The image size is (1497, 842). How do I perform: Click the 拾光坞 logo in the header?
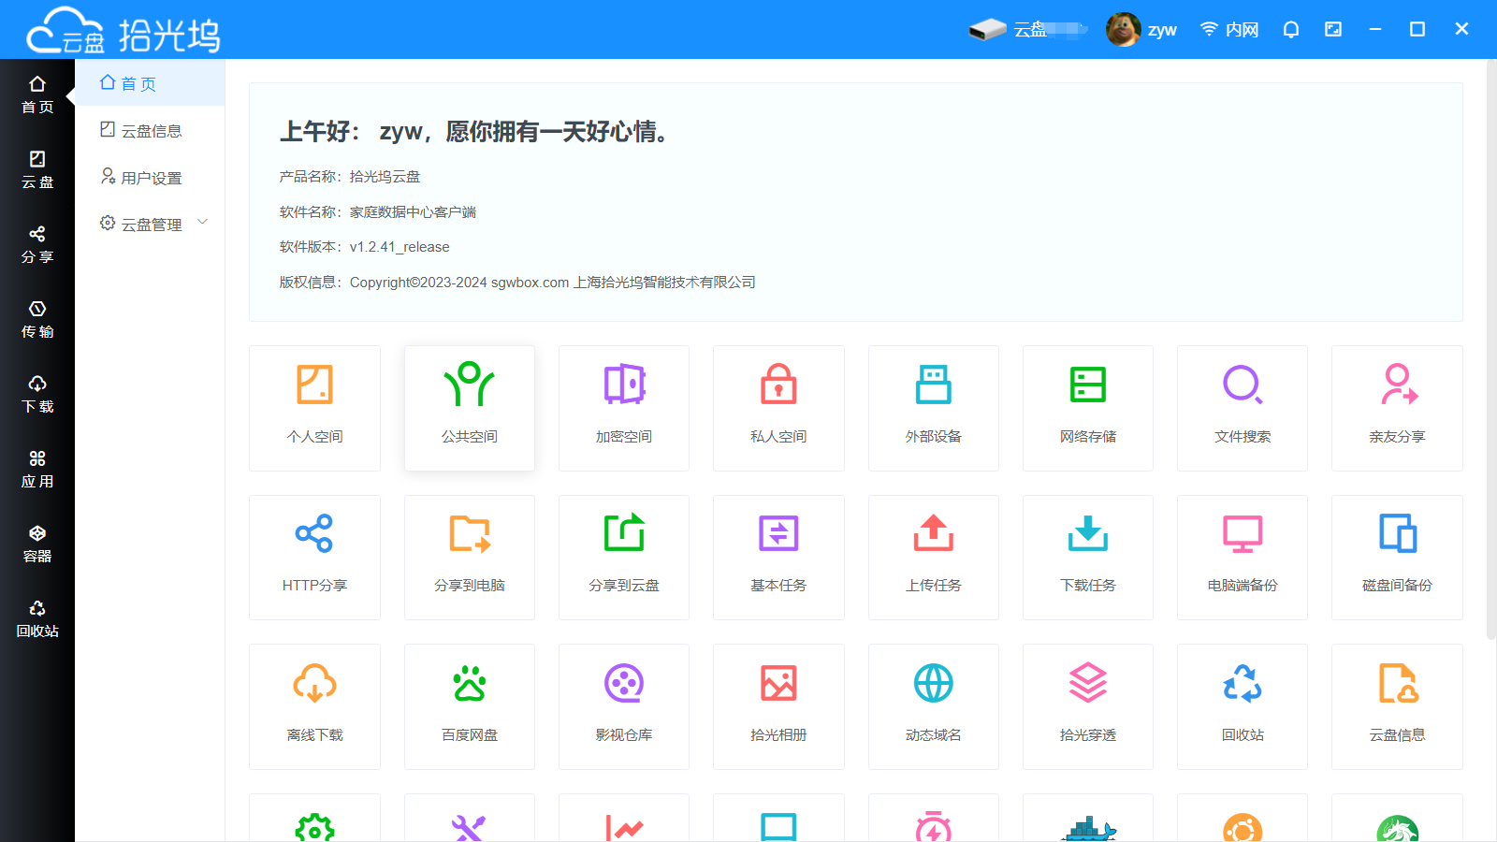click(x=124, y=32)
